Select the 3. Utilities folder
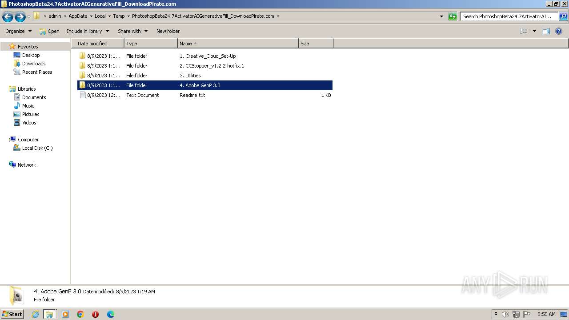Screen dimensions: 569x320 pos(205,76)
